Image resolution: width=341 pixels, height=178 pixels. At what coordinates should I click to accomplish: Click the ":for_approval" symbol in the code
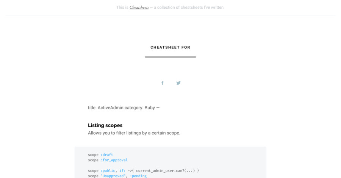[114, 160]
